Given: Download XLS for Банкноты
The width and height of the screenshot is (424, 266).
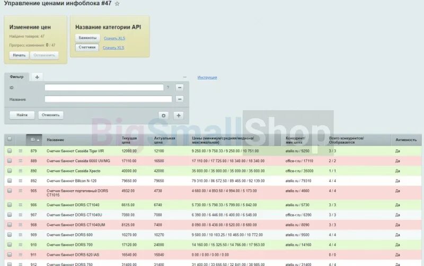Looking at the screenshot, I should pyautogui.click(x=114, y=38).
